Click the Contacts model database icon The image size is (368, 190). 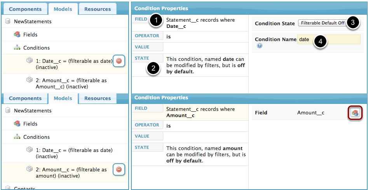pyautogui.click(x=8, y=188)
